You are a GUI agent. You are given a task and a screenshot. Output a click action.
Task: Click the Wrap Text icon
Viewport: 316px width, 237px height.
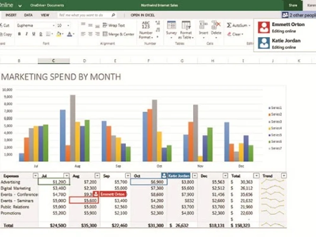pyautogui.click(x=113, y=25)
